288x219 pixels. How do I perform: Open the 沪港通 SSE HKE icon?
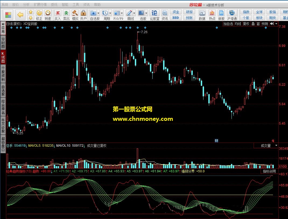pyautogui.click(x=232, y=13)
